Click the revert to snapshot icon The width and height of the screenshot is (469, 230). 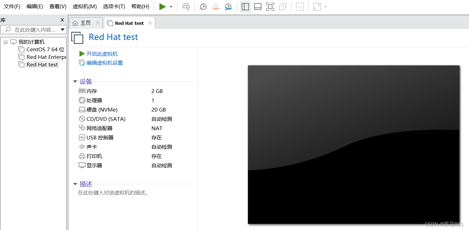pos(216,7)
